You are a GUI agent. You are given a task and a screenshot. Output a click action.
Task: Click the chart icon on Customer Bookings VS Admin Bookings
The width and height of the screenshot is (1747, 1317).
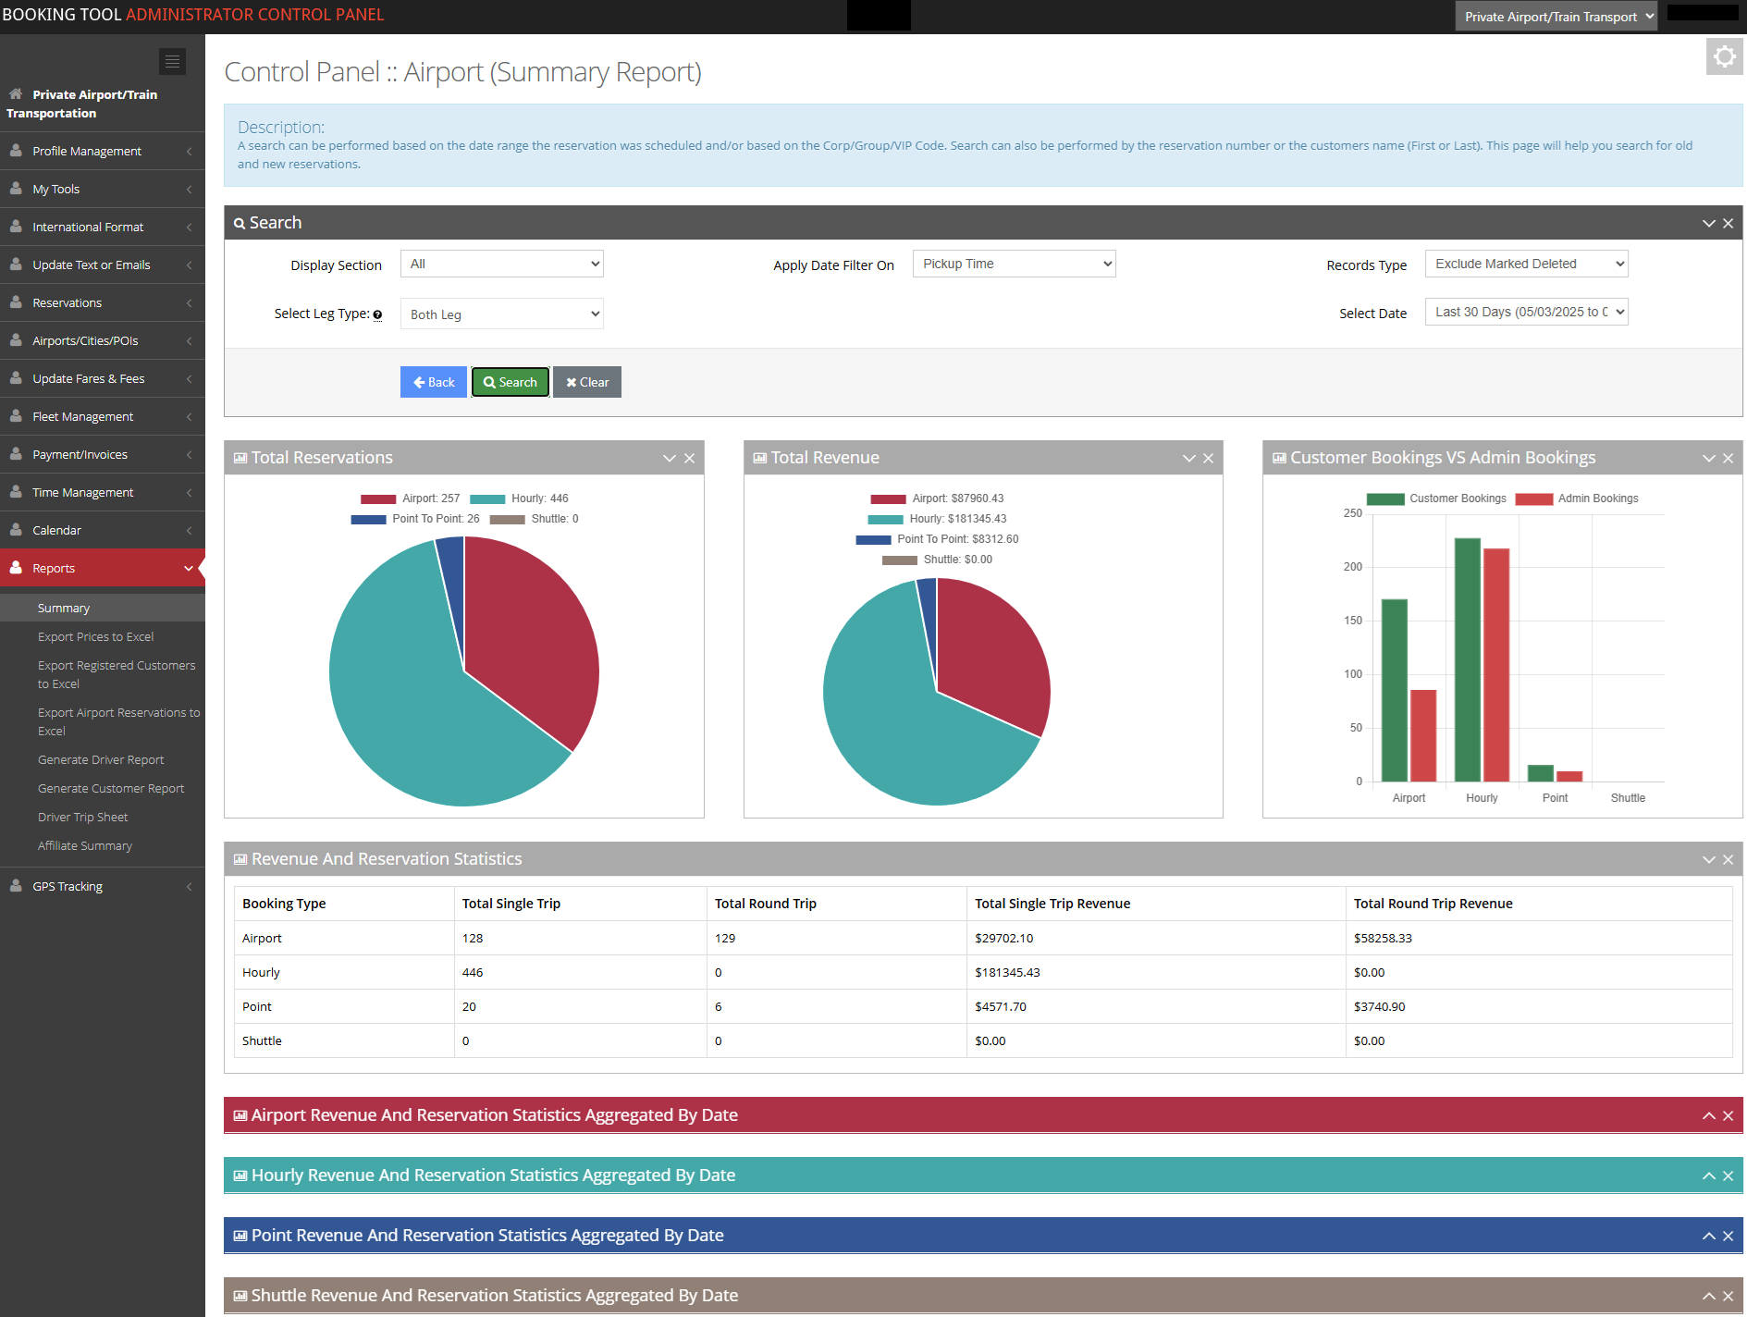coord(1279,457)
